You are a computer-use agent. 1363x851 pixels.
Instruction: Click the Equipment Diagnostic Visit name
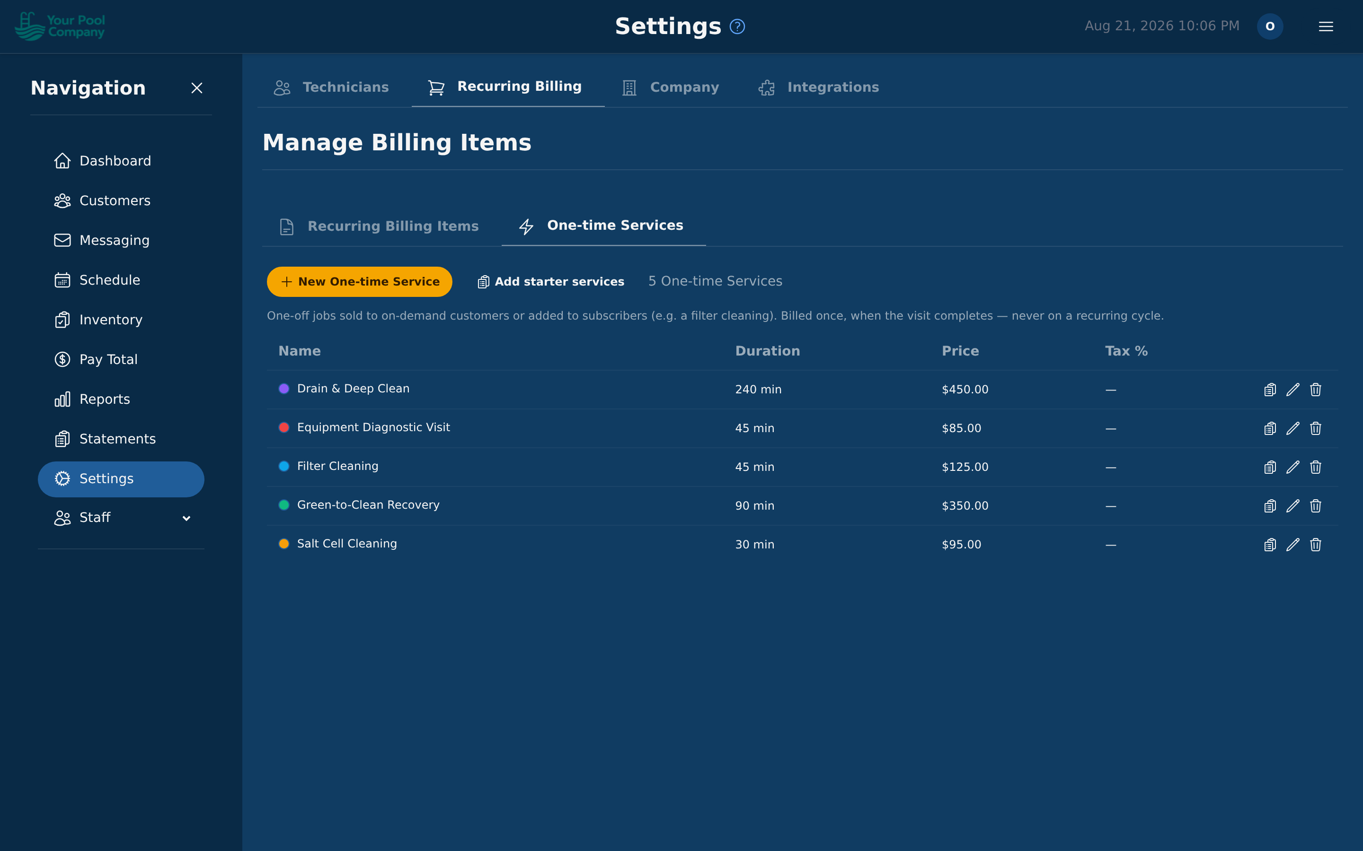[x=373, y=427]
